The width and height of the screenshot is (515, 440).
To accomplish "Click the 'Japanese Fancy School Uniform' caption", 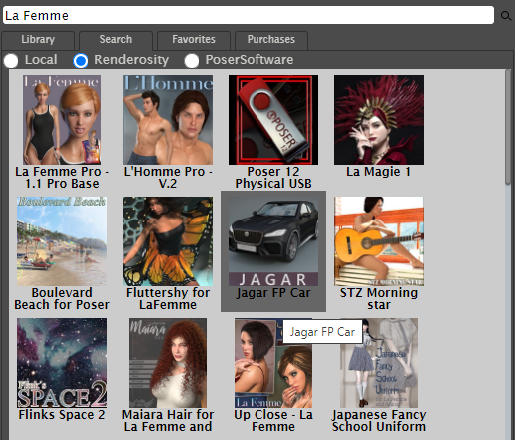I will pyautogui.click(x=379, y=421).
